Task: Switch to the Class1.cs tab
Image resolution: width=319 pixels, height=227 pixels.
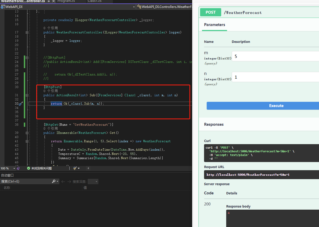Action: point(94,1)
